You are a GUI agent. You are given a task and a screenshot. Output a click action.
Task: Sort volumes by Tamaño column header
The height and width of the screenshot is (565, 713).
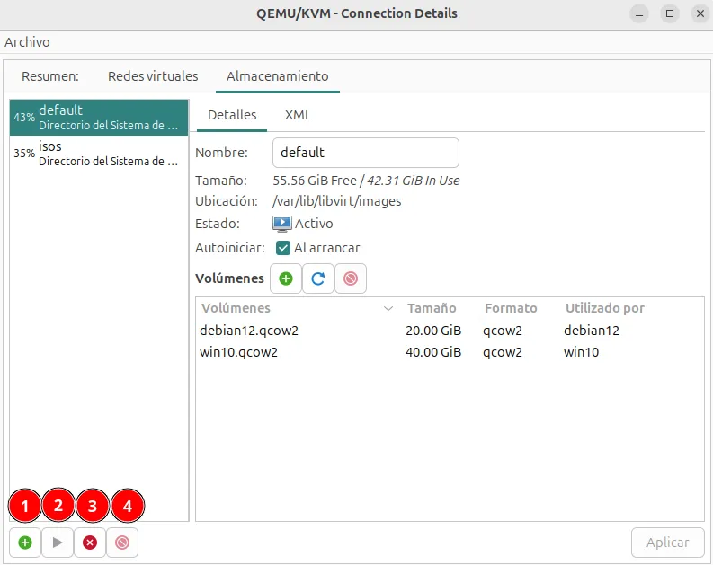point(432,308)
